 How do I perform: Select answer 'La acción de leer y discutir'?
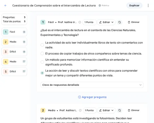point(42,73)
